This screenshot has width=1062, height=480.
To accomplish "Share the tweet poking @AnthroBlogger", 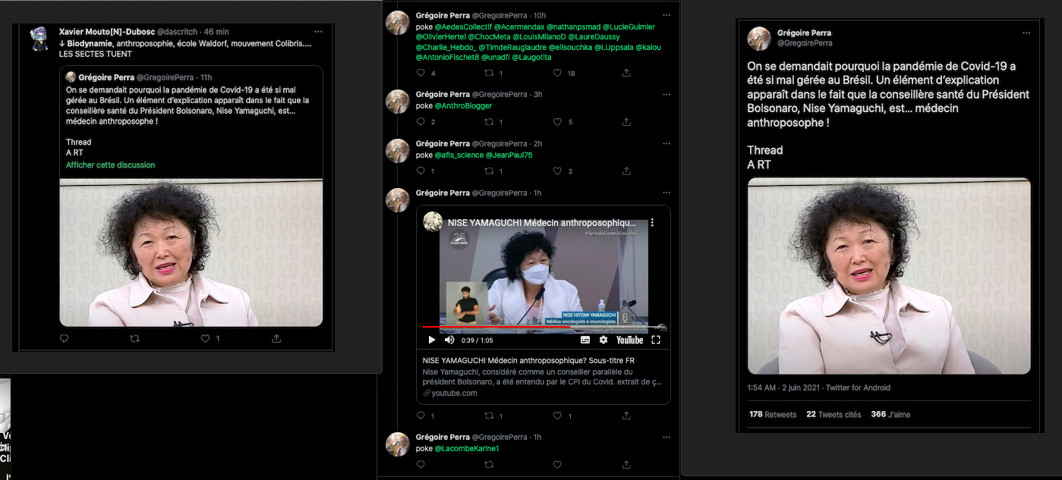I will (626, 122).
